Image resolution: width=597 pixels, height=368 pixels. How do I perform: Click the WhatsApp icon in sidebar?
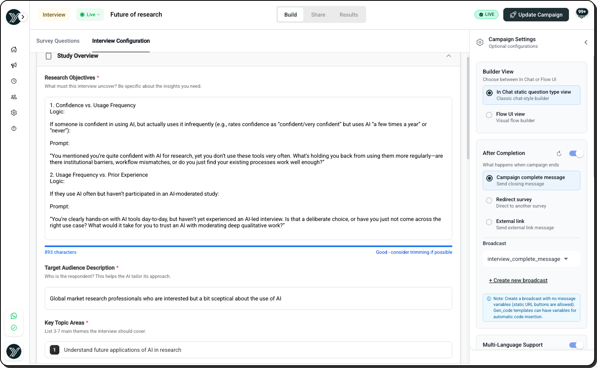[14, 316]
